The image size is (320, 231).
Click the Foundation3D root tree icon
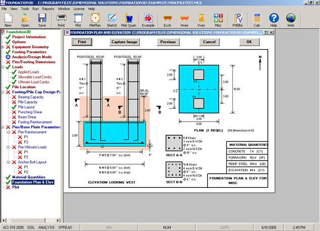(x=3, y=32)
